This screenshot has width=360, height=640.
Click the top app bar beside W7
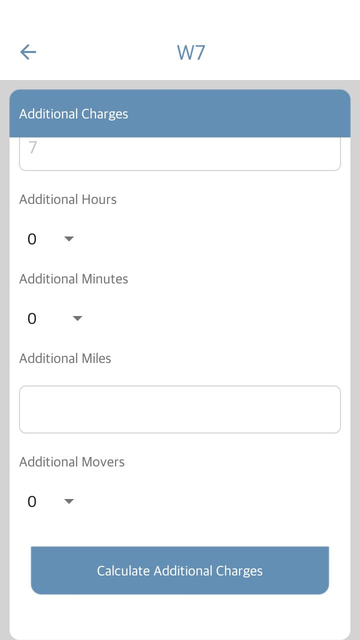[280, 52]
